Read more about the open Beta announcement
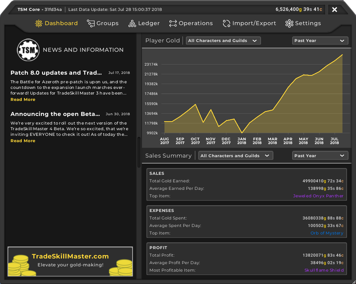356x284 pixels. (x=23, y=141)
